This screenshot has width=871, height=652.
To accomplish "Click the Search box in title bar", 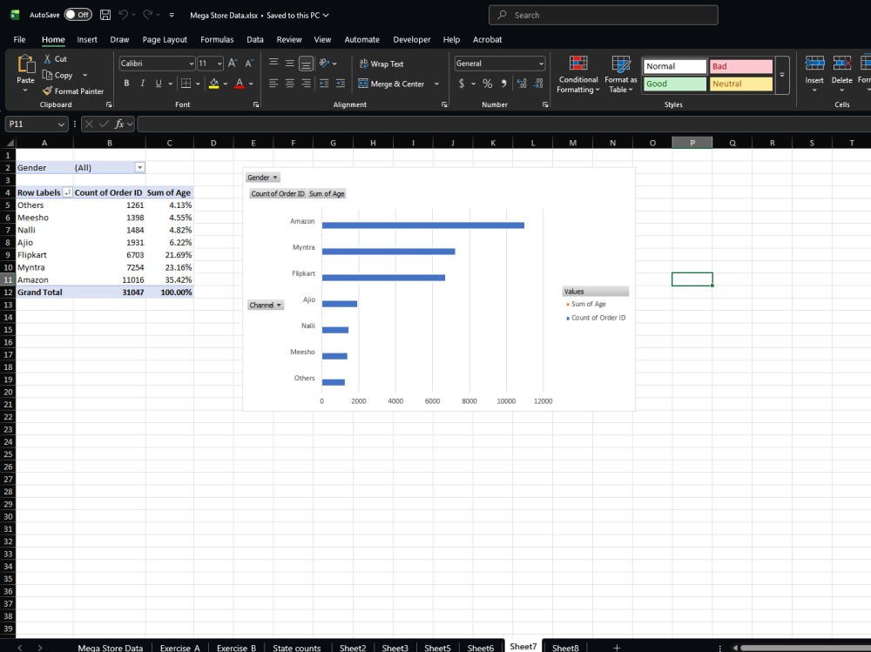I will point(604,15).
